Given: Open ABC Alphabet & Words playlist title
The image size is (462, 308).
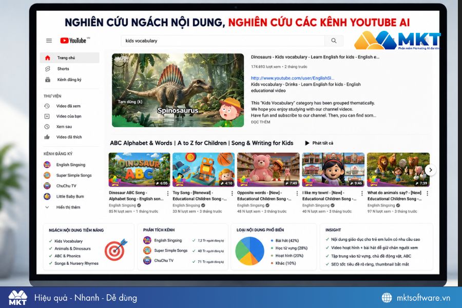Looking at the screenshot, I should tap(202, 143).
